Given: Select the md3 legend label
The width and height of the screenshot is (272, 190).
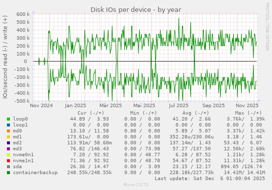Looking at the screenshot, I should (17, 149).
